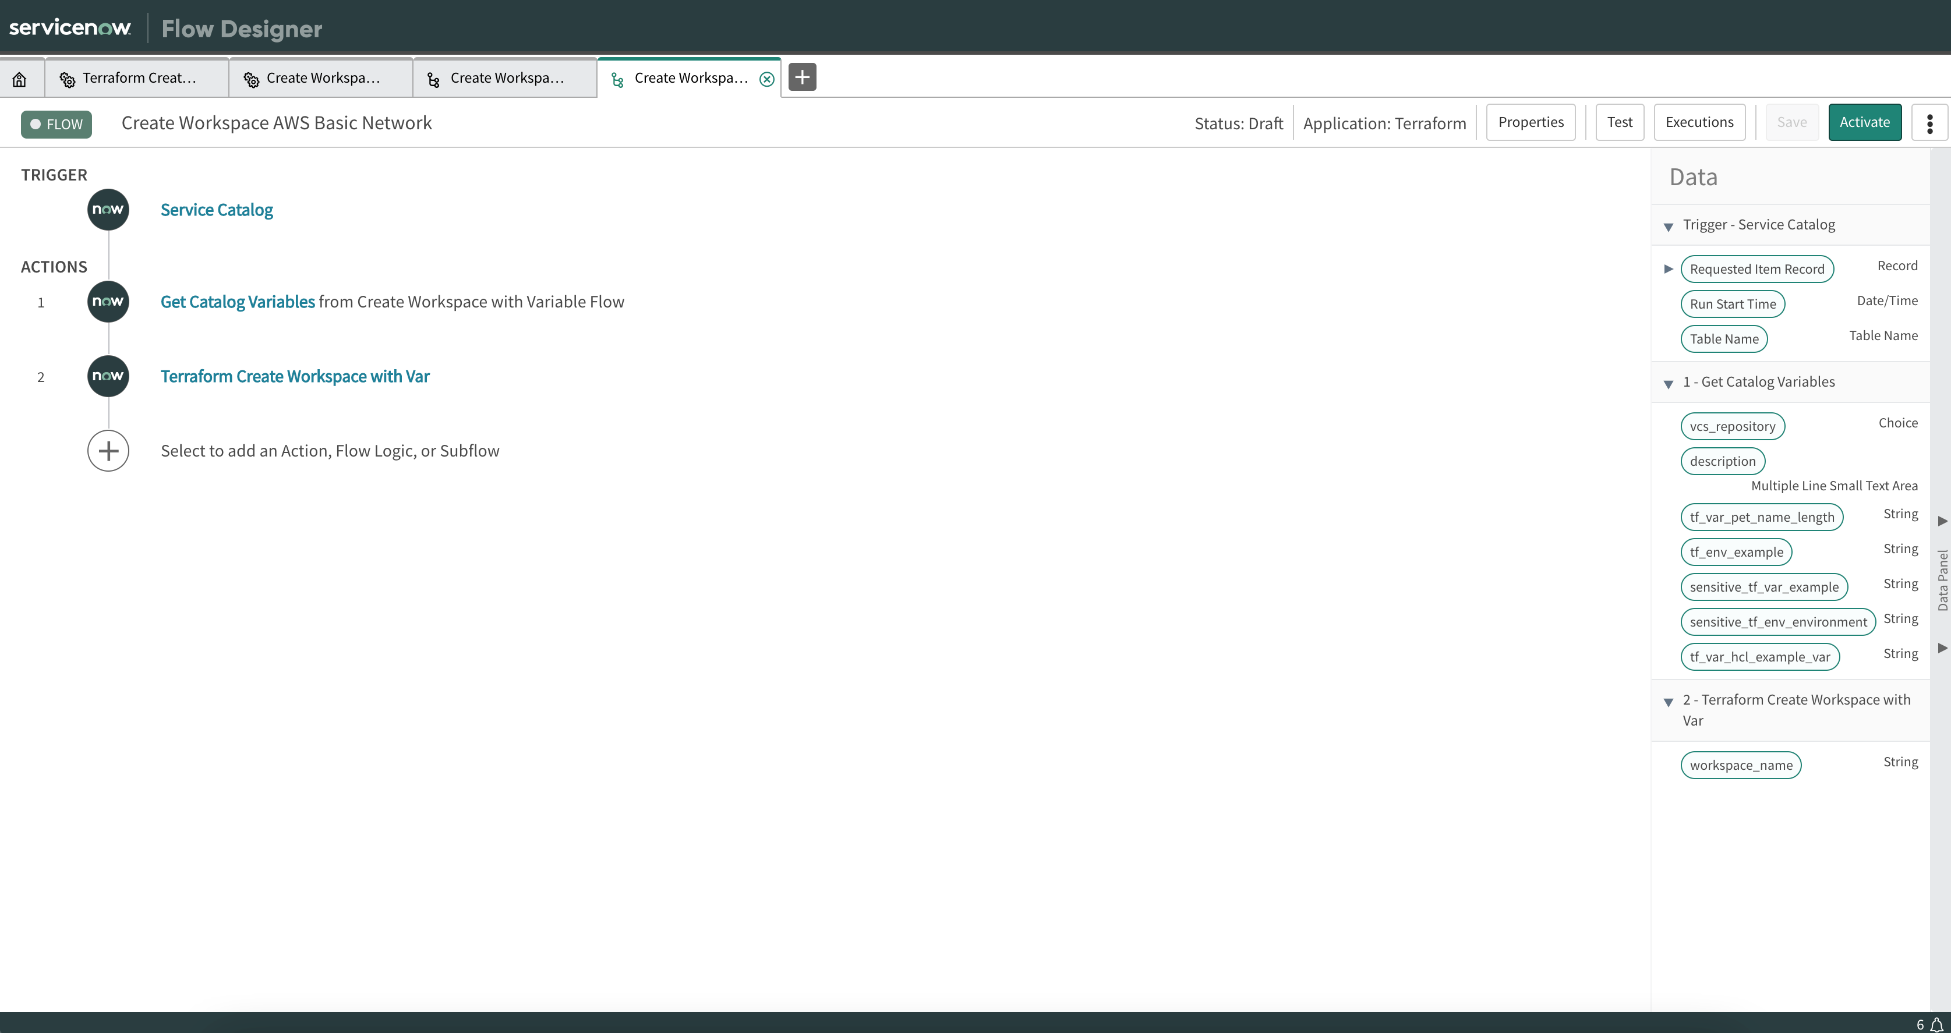Collapse 2 - Terraform Create Workspace section
The height and width of the screenshot is (1033, 1951).
(x=1669, y=702)
